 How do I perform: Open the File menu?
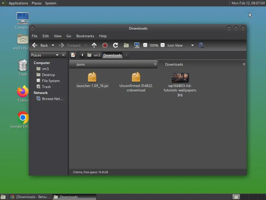click(35, 36)
